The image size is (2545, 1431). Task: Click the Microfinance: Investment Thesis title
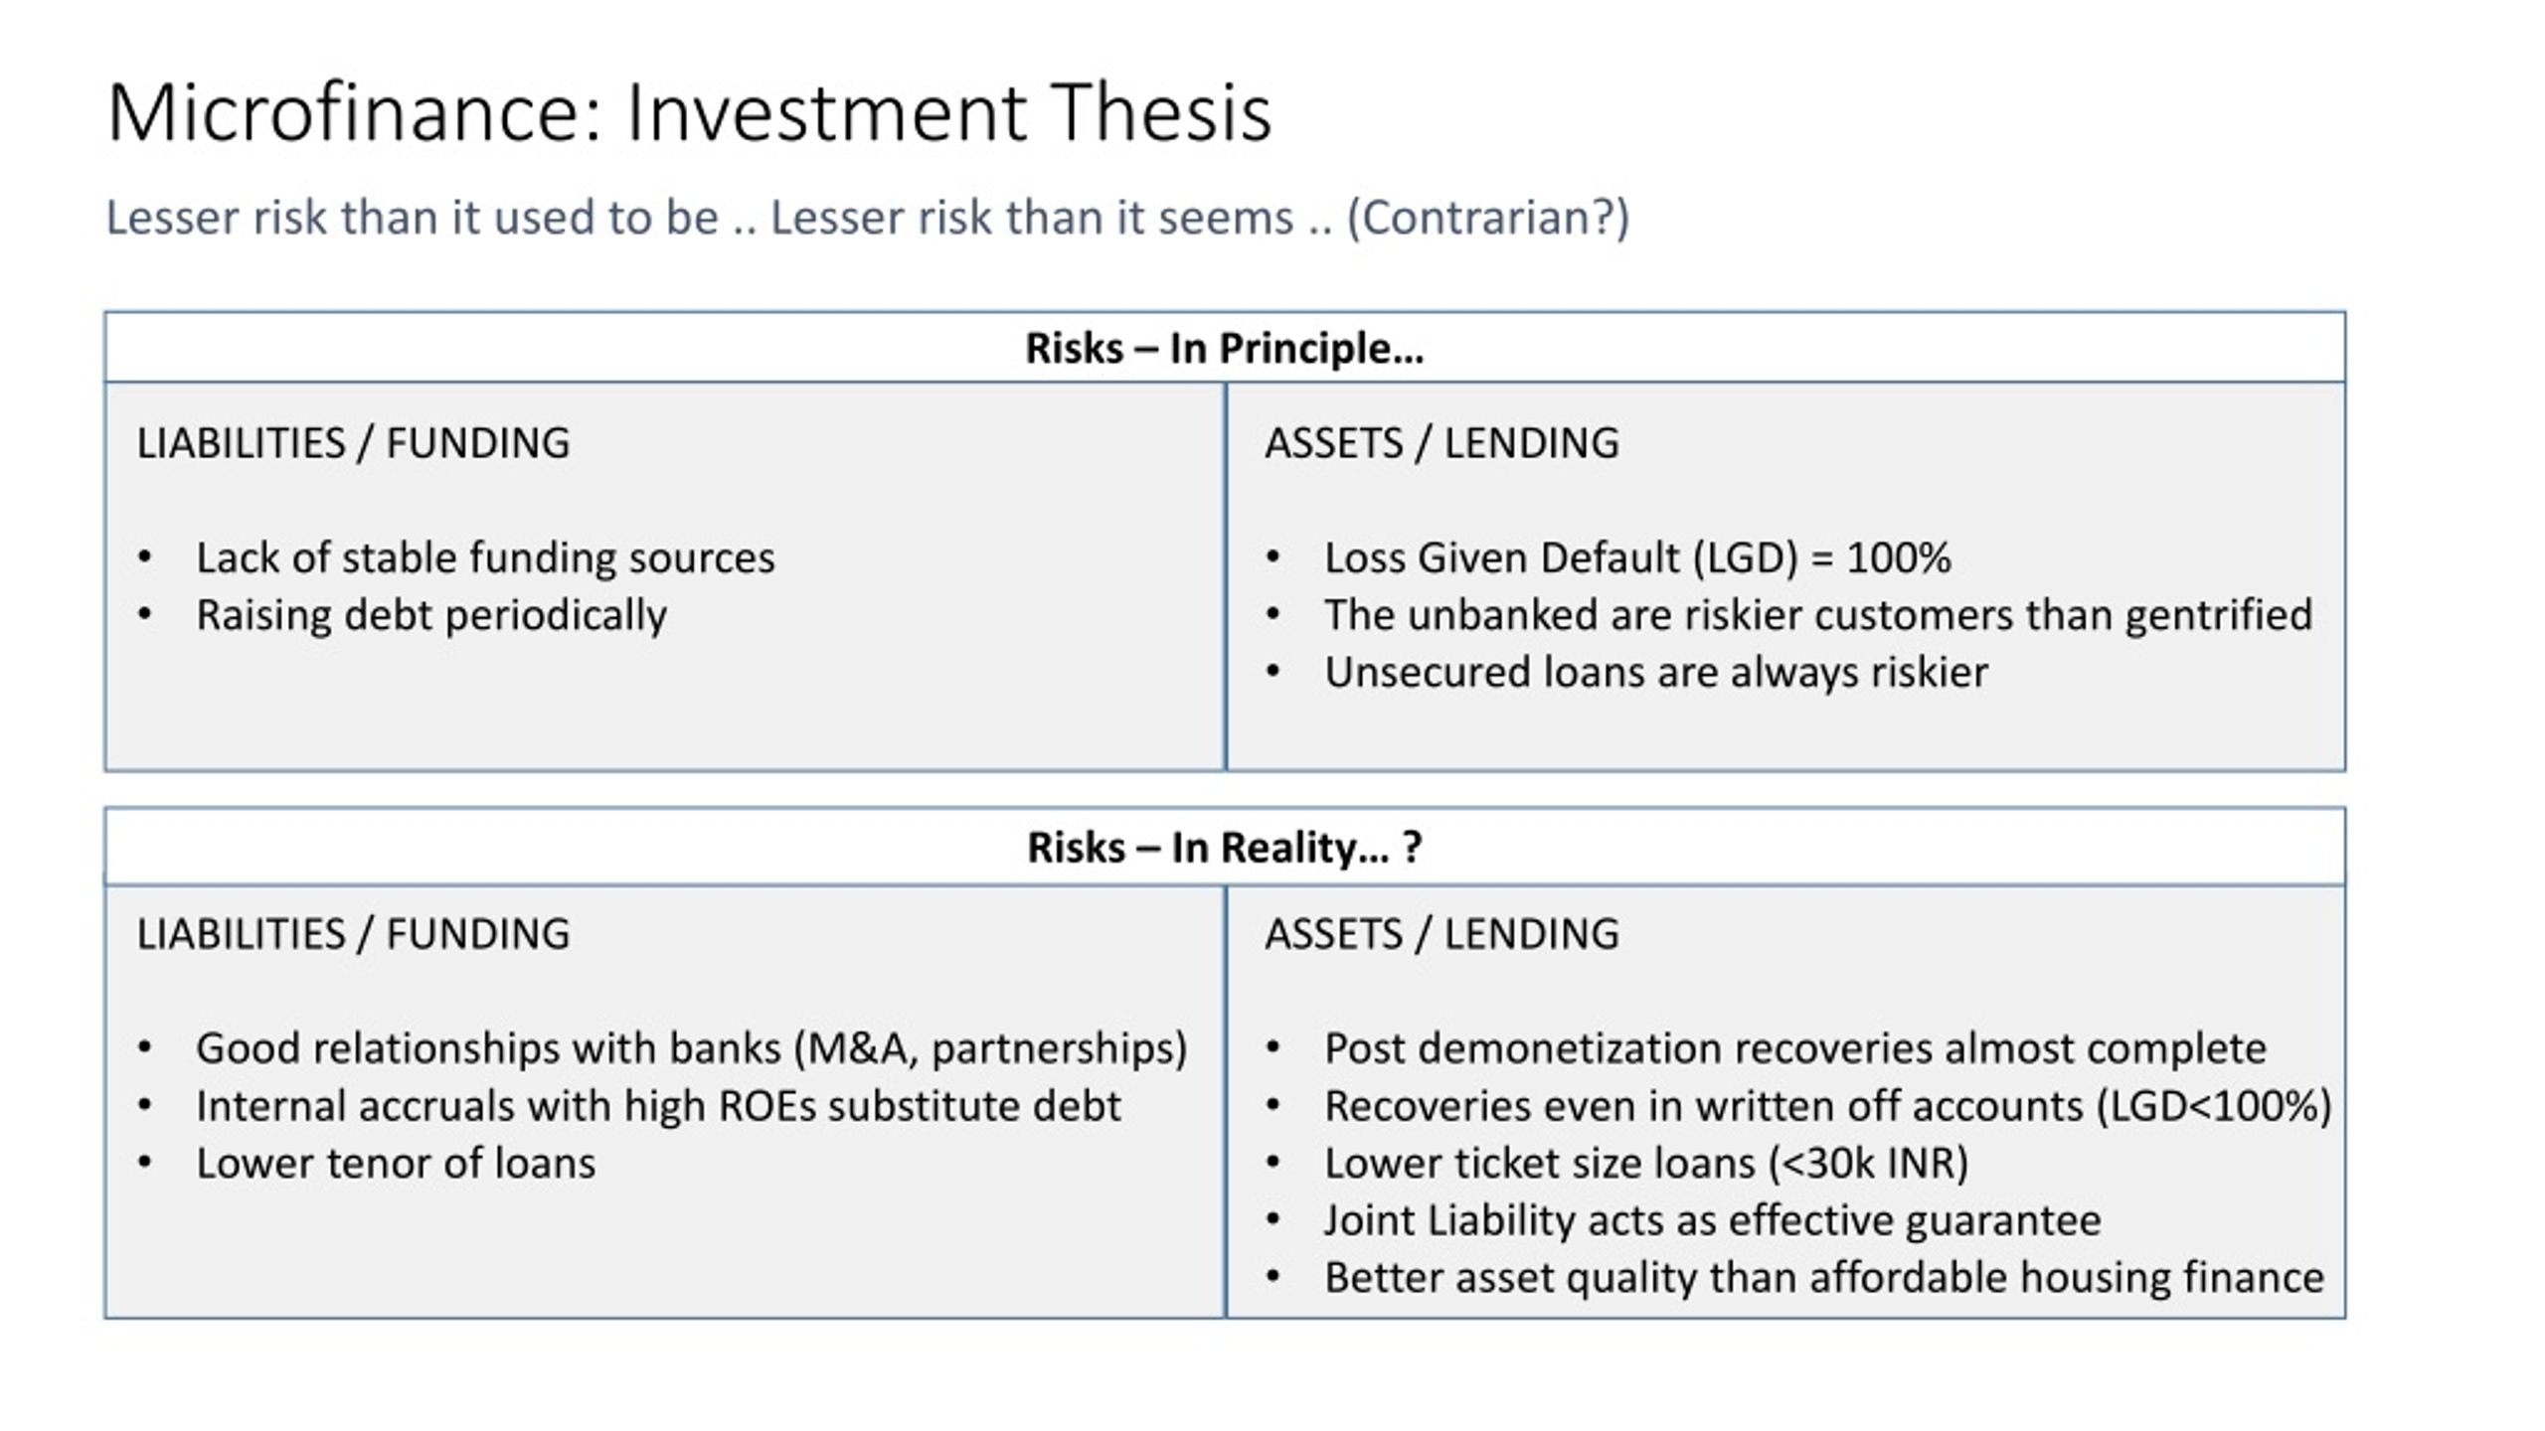click(x=689, y=112)
